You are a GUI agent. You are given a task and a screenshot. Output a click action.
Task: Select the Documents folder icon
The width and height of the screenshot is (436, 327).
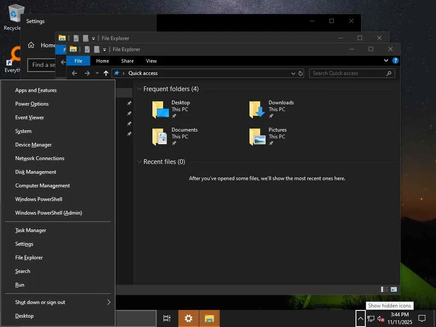(160, 137)
